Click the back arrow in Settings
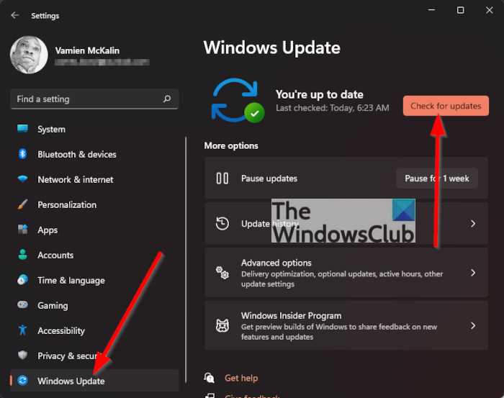The width and height of the screenshot is (504, 398). pos(15,15)
